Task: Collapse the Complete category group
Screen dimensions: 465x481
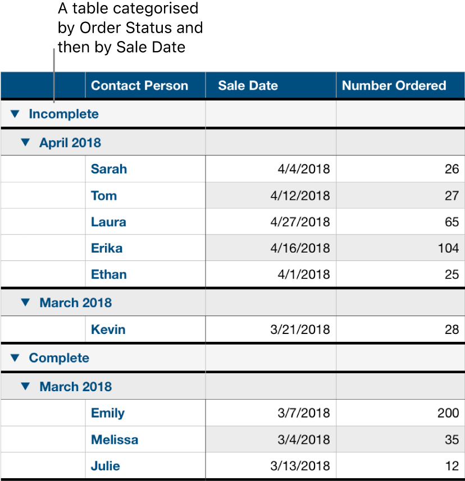Action: point(15,358)
